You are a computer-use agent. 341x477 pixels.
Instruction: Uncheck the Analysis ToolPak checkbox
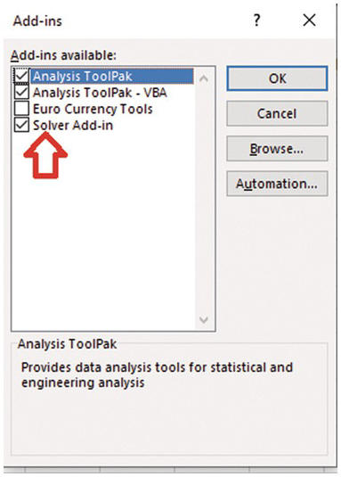click(21, 76)
